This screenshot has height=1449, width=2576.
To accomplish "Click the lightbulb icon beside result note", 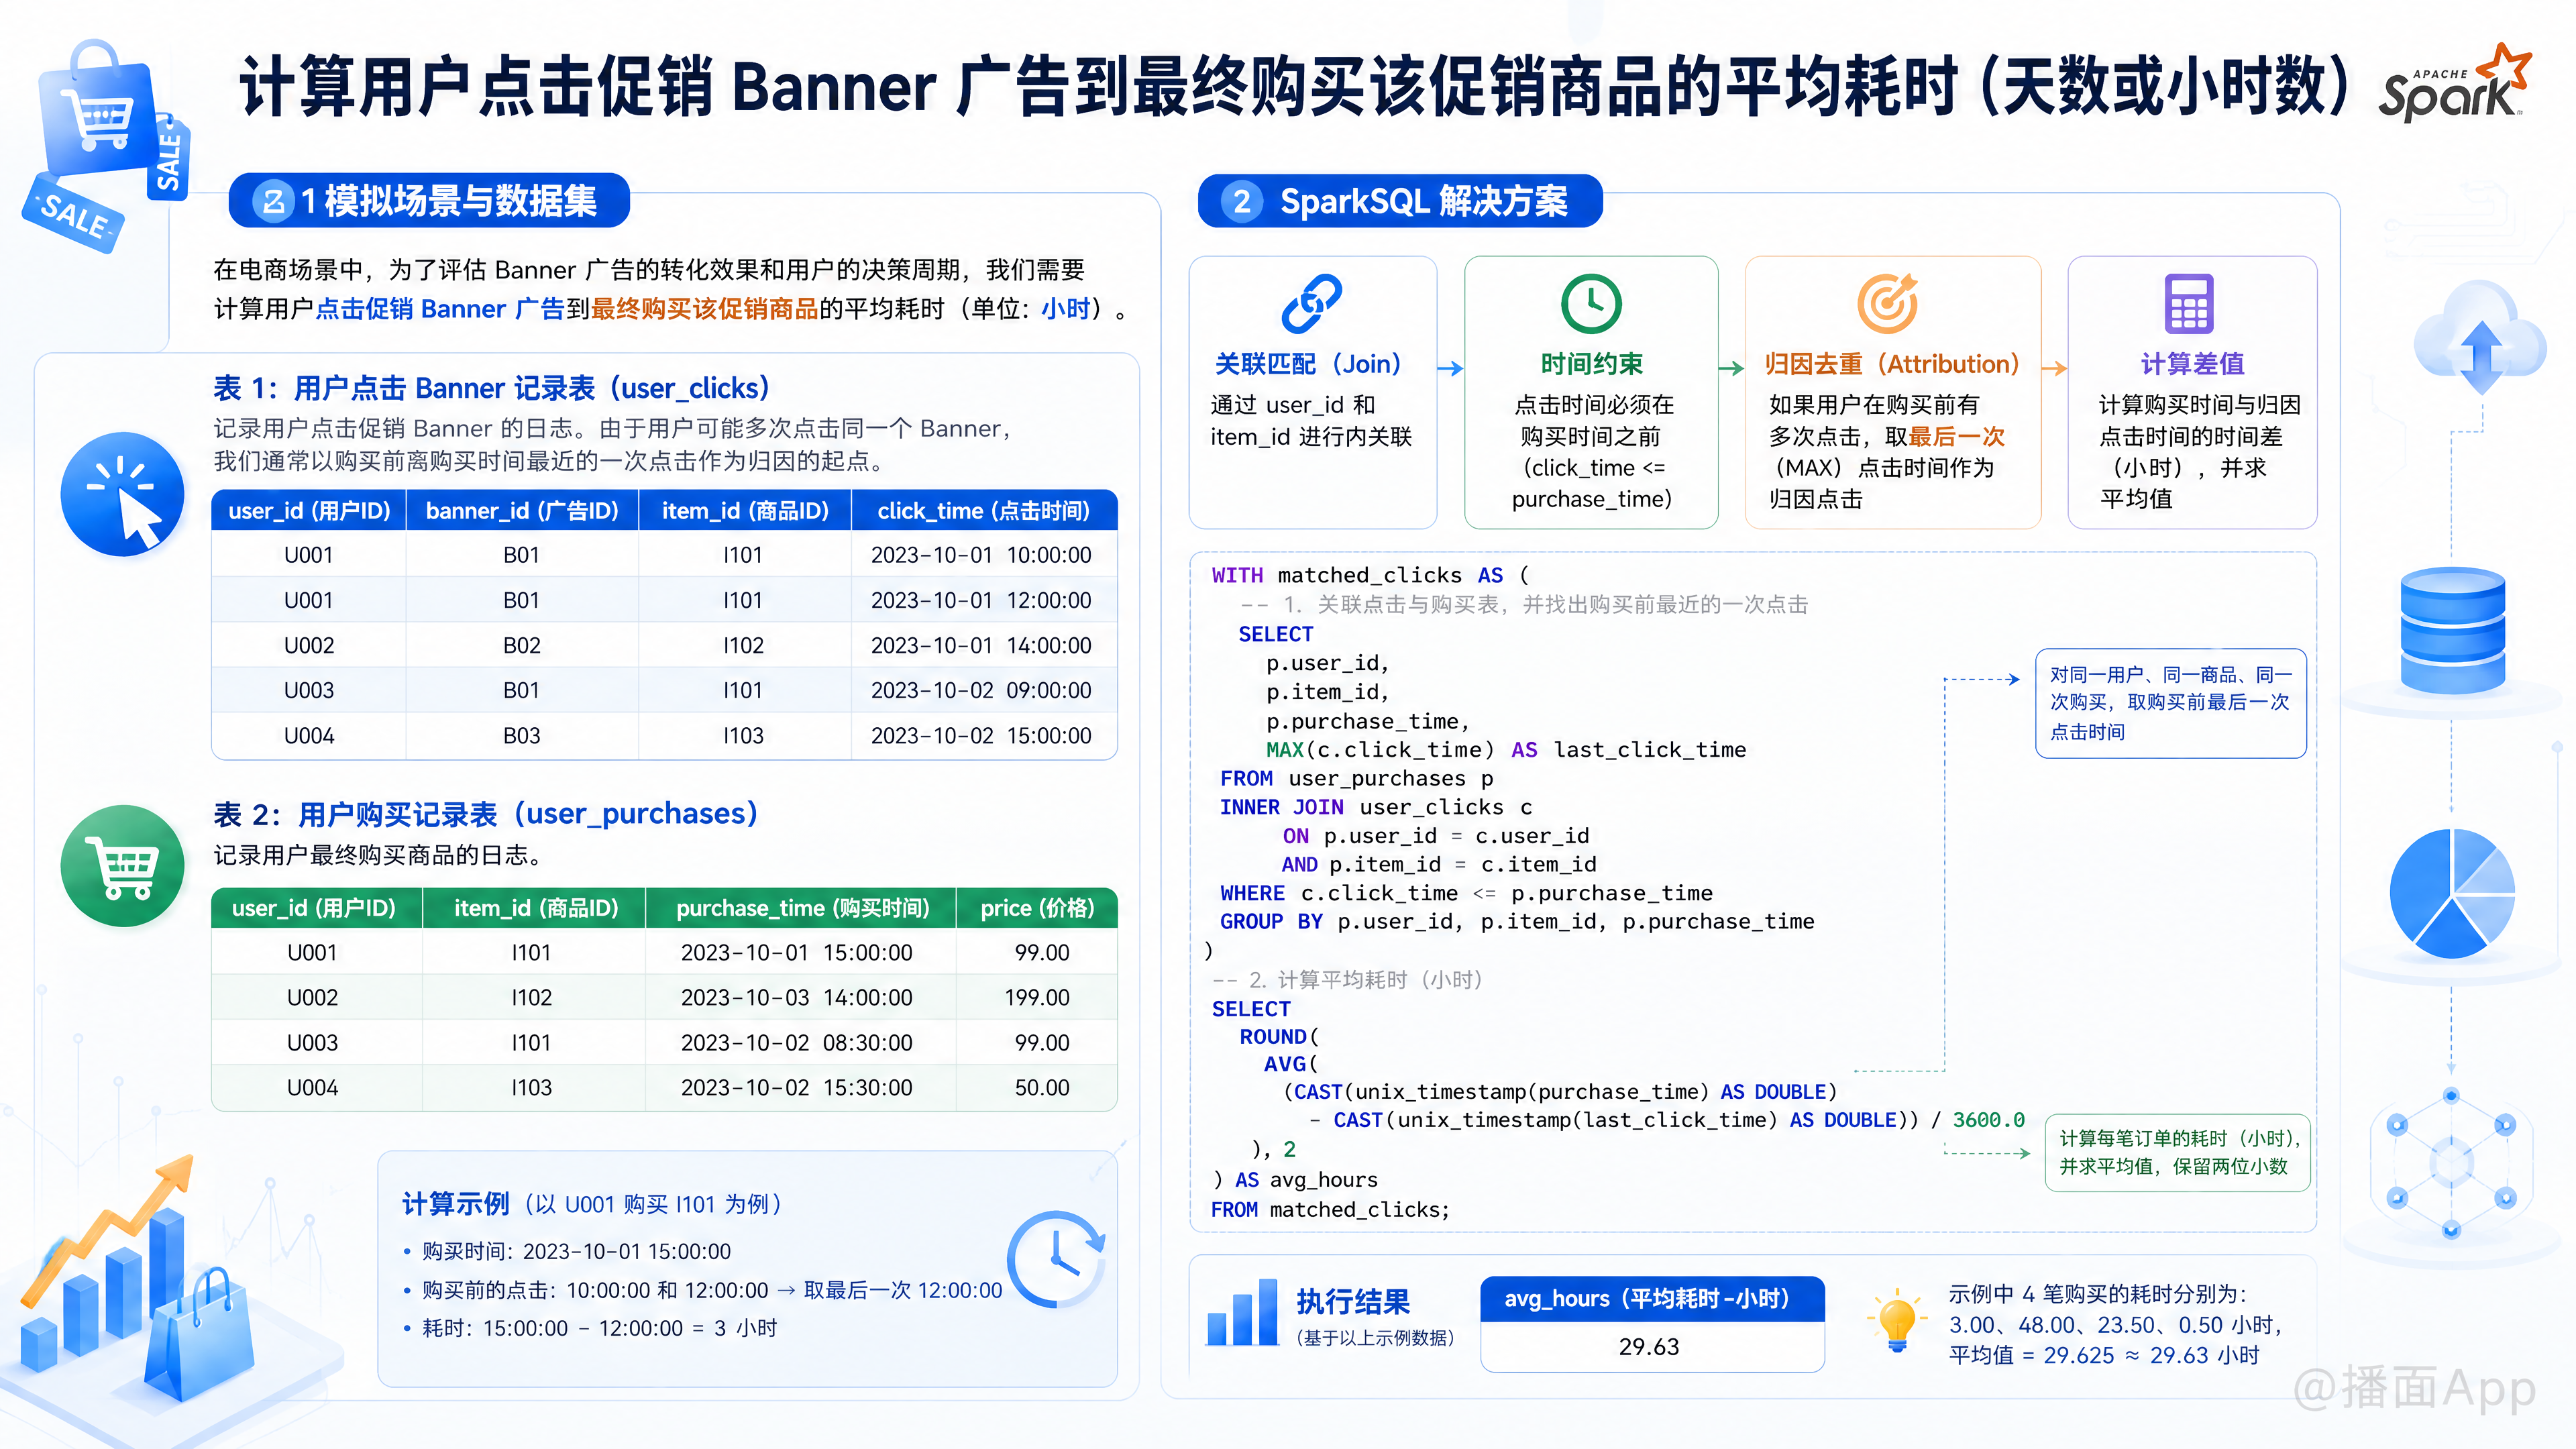I will [x=1896, y=1322].
